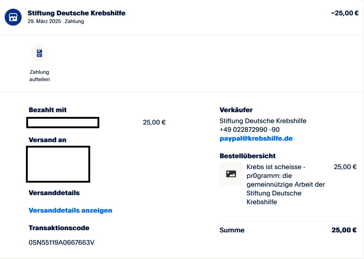The image size is (364, 259).
Task: Open the Versanddetails anzeigen link
Action: [x=70, y=210]
